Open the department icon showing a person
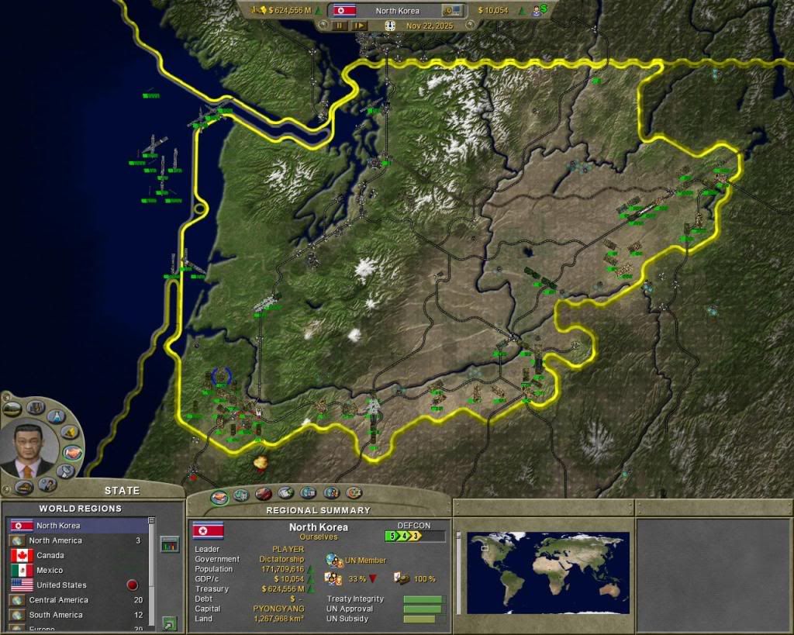 (47, 485)
